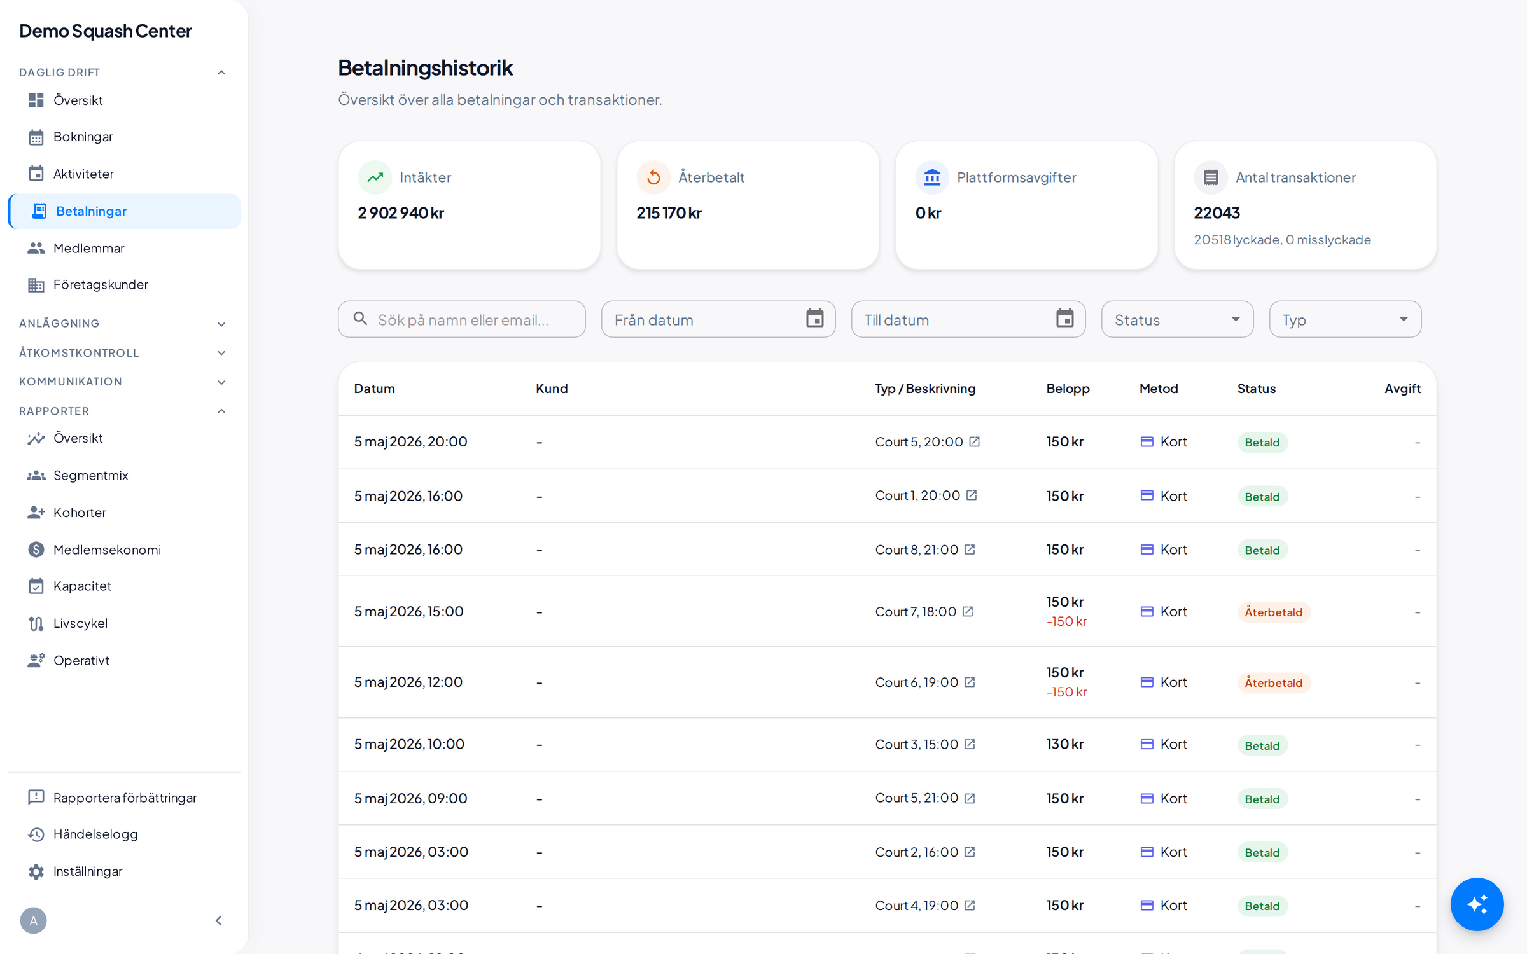Open the Court 8, 21:00 external link icon
Viewport: 1527px width, 954px height.
(970, 549)
